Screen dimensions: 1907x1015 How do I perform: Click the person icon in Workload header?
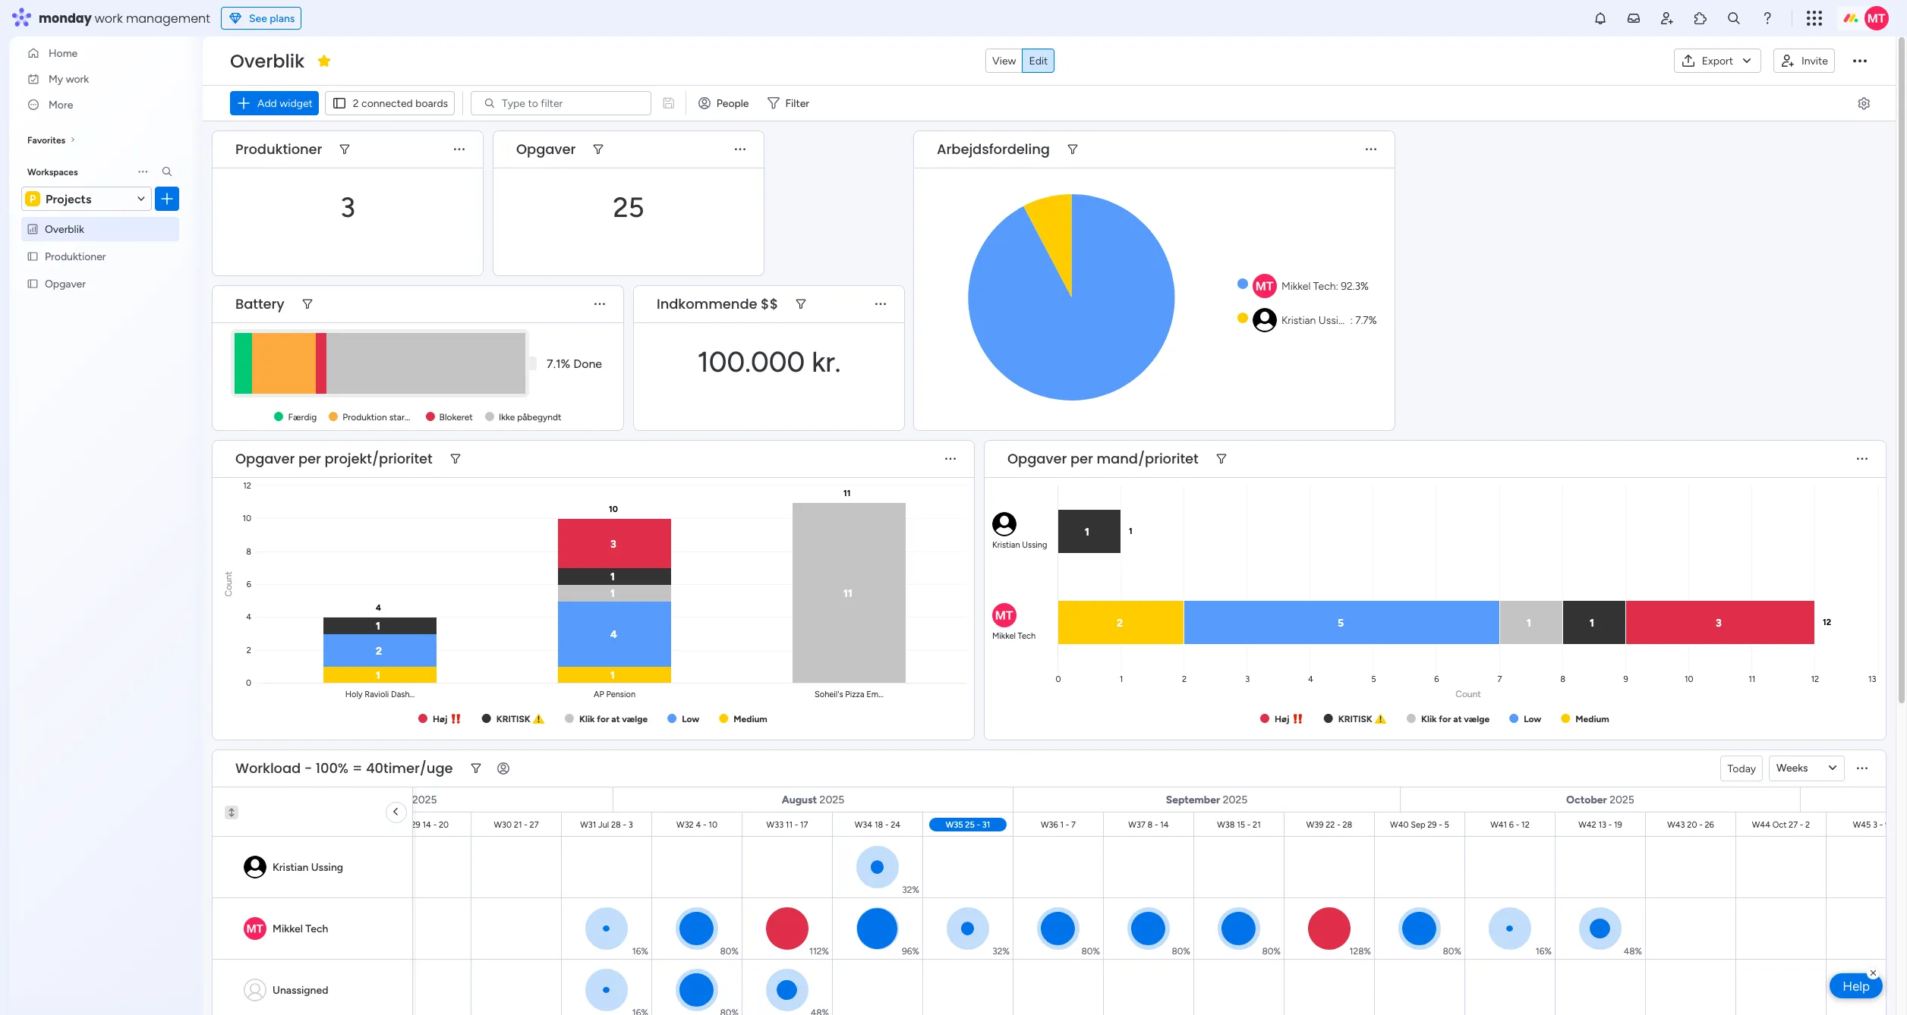click(503, 768)
